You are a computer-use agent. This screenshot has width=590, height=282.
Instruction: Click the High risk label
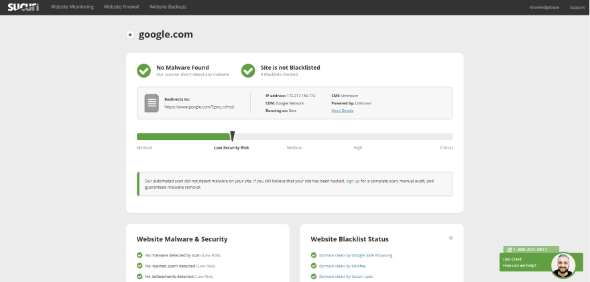tap(358, 148)
